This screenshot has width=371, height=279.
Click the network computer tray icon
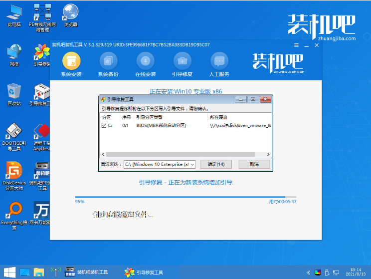(x=336, y=273)
